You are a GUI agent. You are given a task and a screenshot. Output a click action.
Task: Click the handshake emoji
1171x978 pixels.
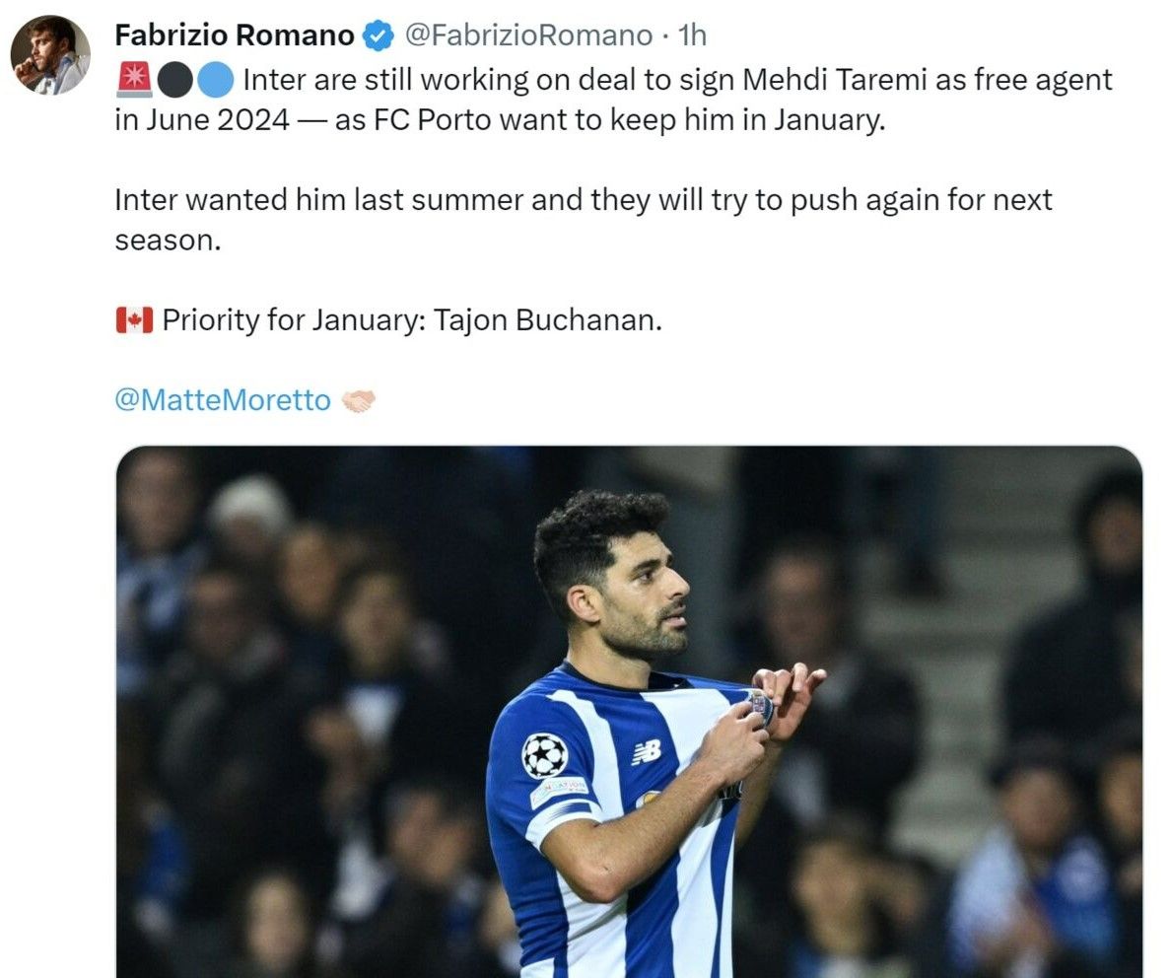[x=359, y=401]
